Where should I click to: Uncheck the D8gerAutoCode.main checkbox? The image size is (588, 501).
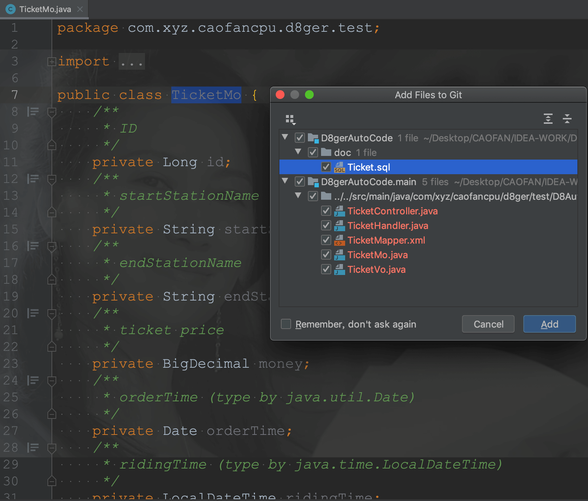click(x=300, y=181)
